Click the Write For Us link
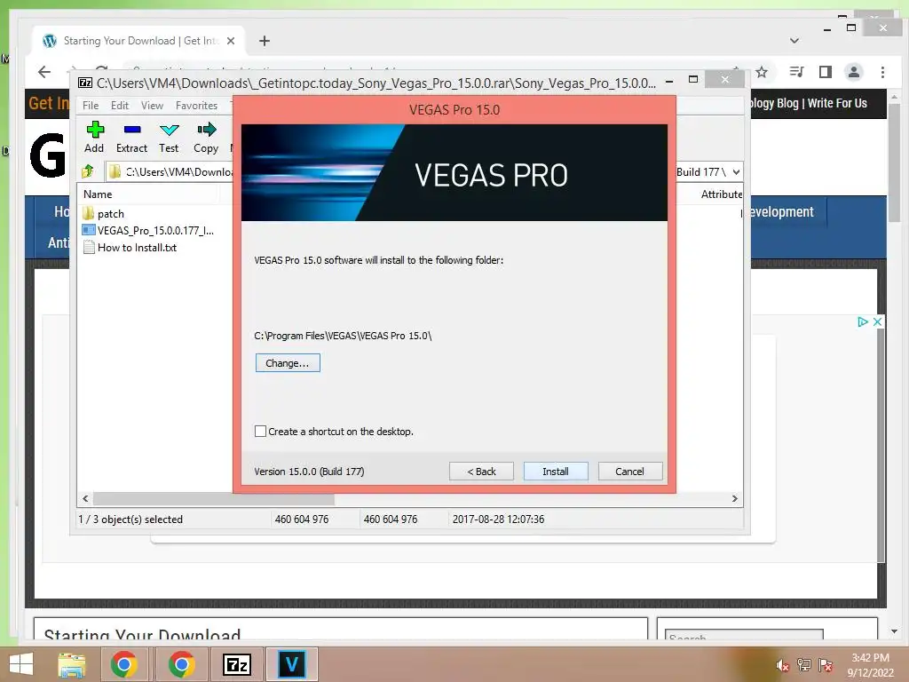Image resolution: width=909 pixels, height=682 pixels. tap(837, 103)
